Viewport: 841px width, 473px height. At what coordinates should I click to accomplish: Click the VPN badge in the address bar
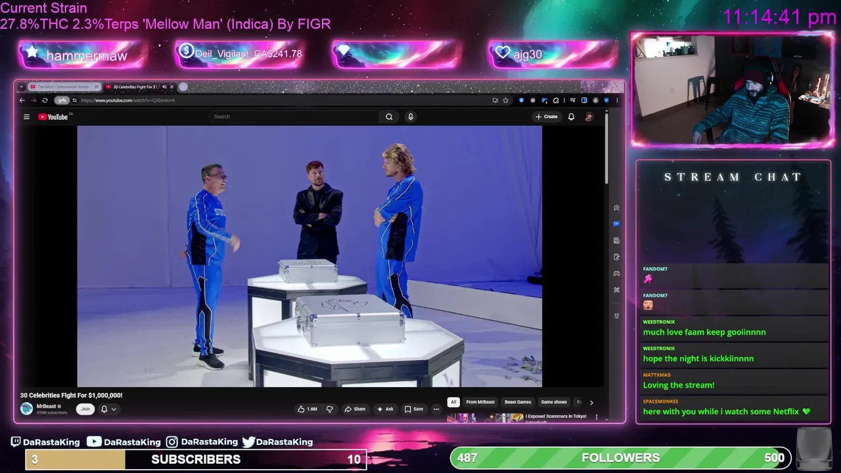tap(62, 101)
